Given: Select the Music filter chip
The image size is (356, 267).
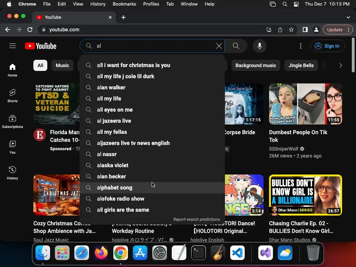Looking at the screenshot, I should point(62,65).
